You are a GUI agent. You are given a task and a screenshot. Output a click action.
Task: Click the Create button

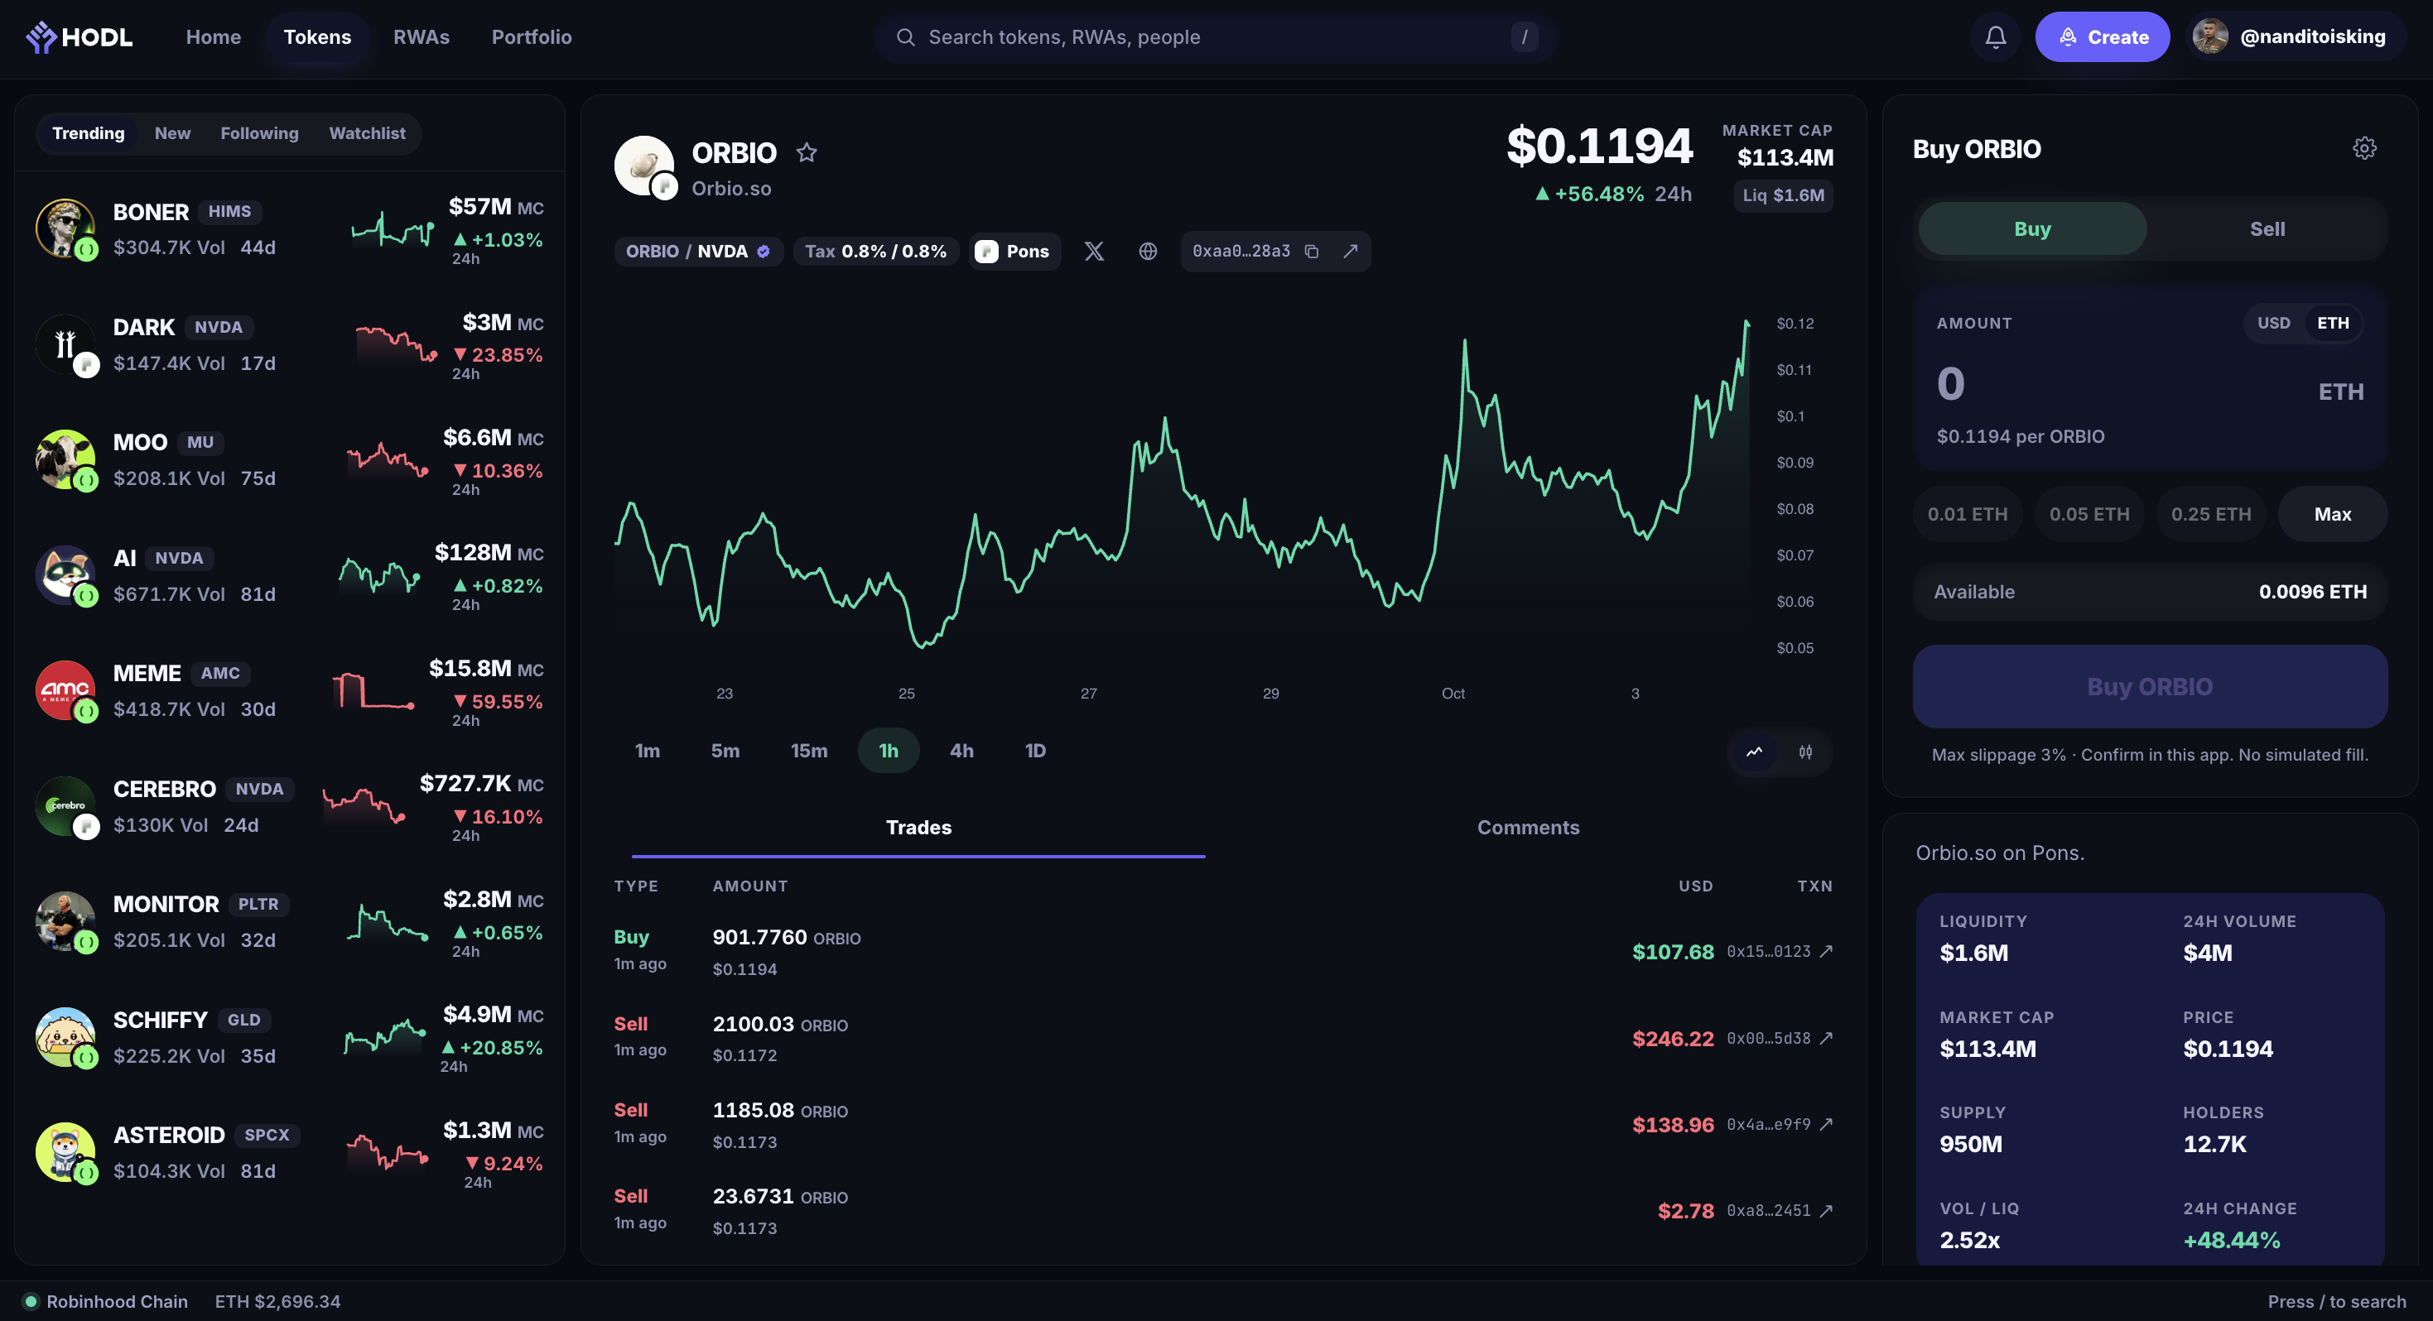coord(2102,36)
